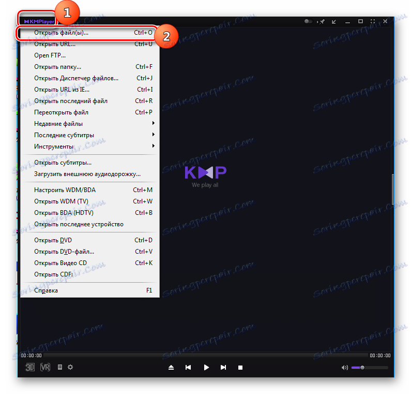Choose Открыть BDA (HDTV)
Viewport: 411px width, 394px height.
[x=90, y=213]
